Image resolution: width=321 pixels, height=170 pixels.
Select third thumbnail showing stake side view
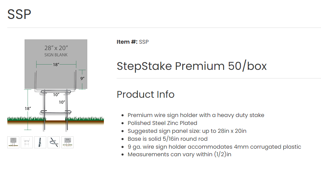(40, 142)
